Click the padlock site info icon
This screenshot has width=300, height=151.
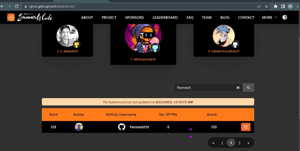click(26, 6)
